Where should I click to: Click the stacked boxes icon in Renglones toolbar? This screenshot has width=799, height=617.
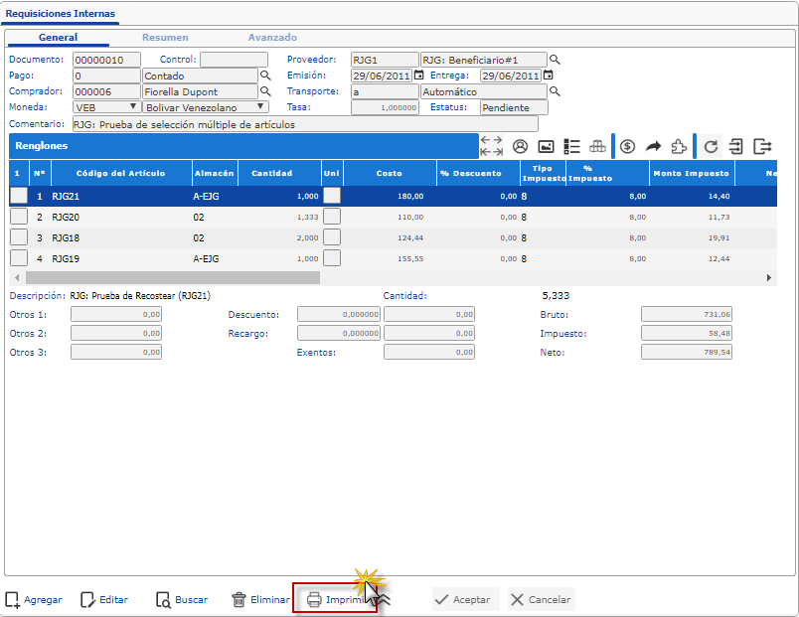pos(597,146)
